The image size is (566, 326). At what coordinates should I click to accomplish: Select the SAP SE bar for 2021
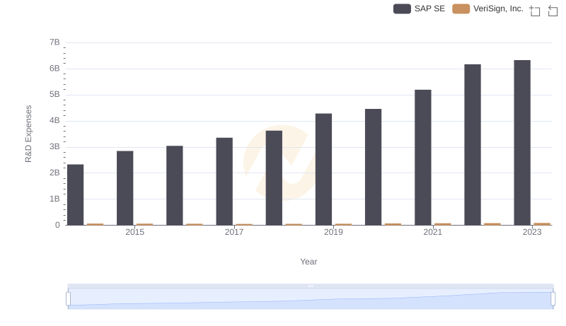pos(423,157)
